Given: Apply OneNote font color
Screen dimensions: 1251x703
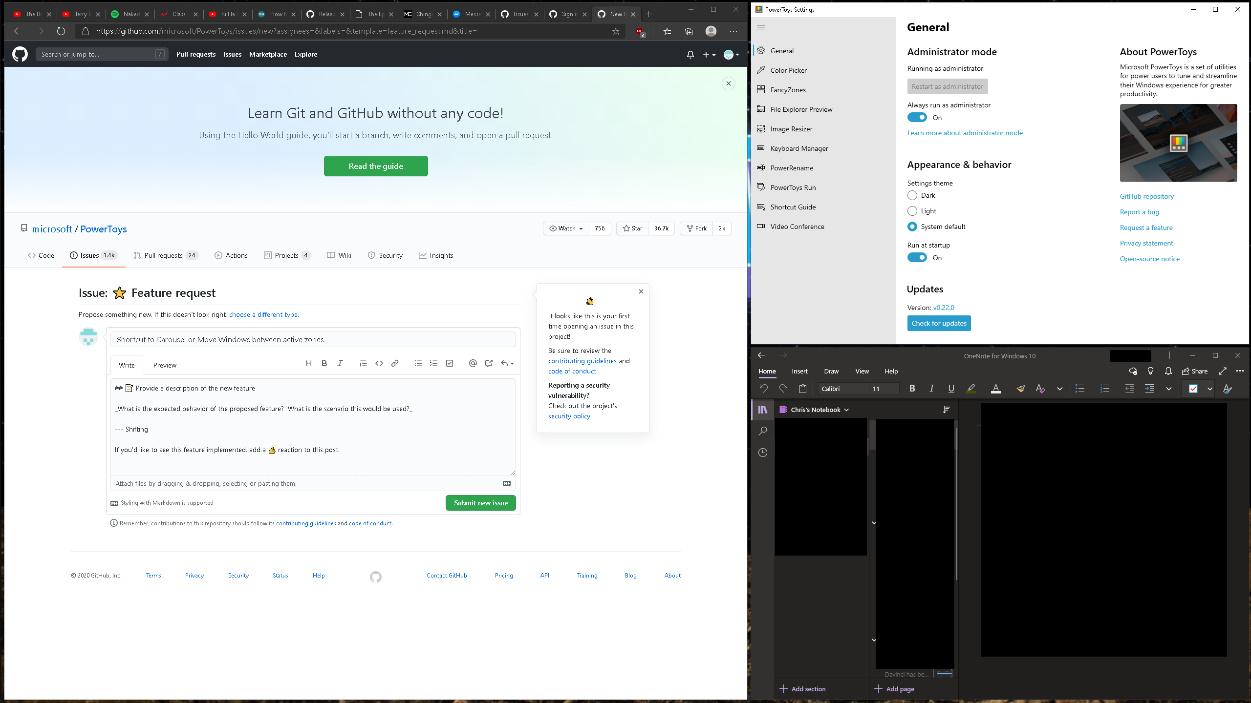Looking at the screenshot, I should [995, 389].
